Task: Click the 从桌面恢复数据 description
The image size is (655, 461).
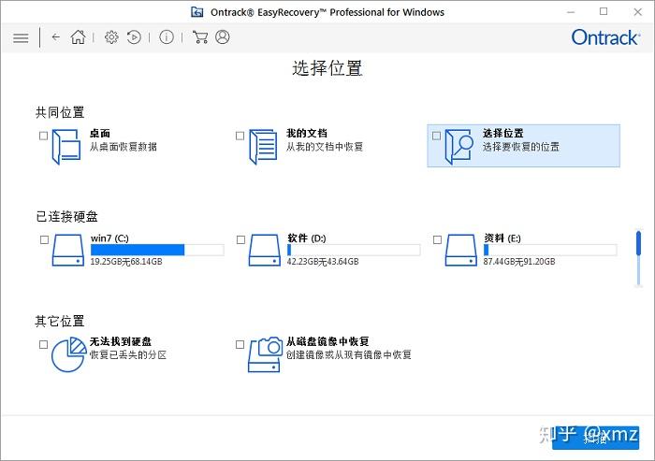Action: [124, 147]
